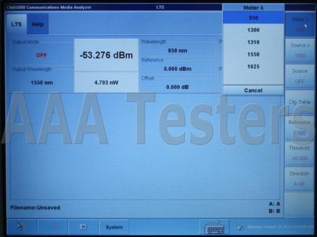Image resolution: width=317 pixels, height=237 pixels.
Task: Open the System menu button
Action: click(x=114, y=227)
